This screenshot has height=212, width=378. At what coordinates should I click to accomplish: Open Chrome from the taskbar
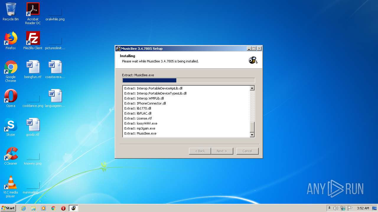pos(53,208)
